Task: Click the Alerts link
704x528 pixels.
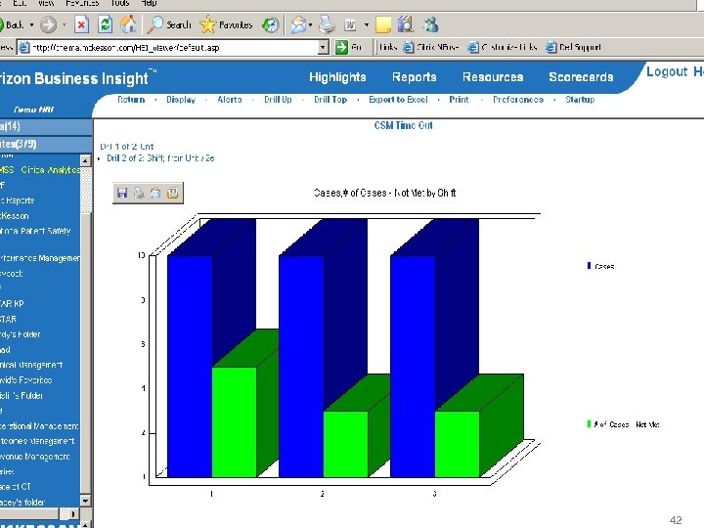Action: 230,100
